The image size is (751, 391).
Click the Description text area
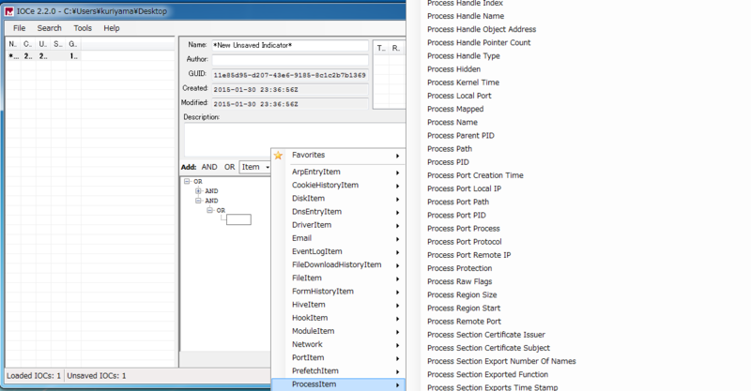pos(295,139)
